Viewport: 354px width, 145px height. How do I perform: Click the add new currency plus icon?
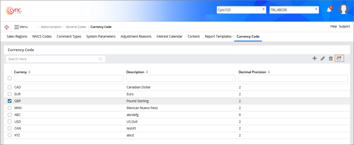pyautogui.click(x=315, y=59)
